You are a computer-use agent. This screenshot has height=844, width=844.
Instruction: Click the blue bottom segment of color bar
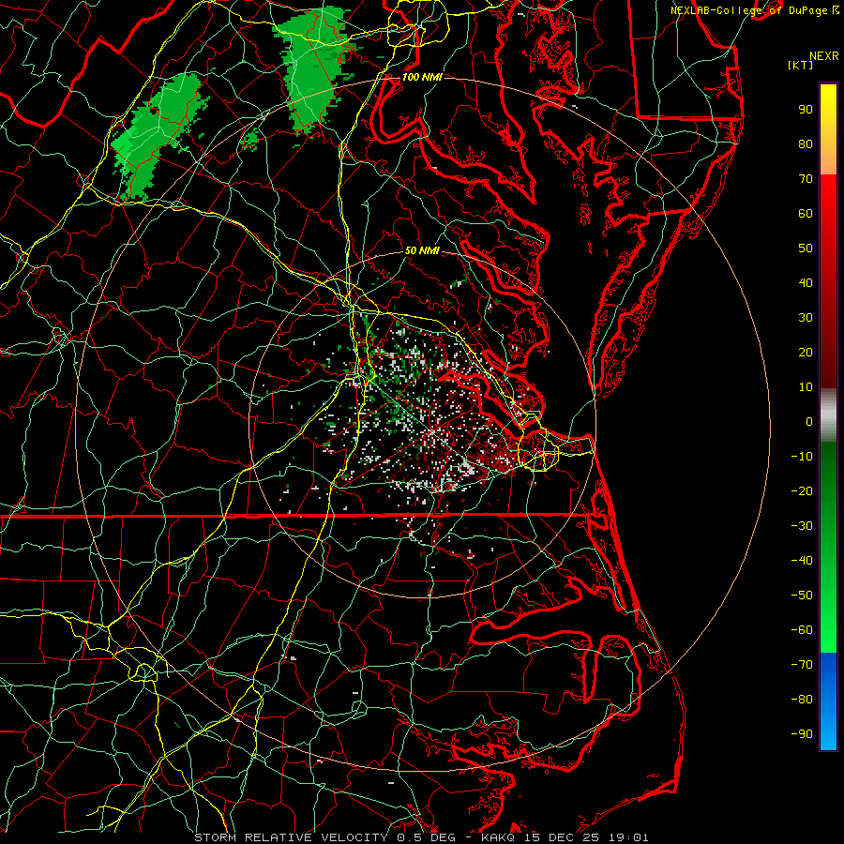point(828,701)
